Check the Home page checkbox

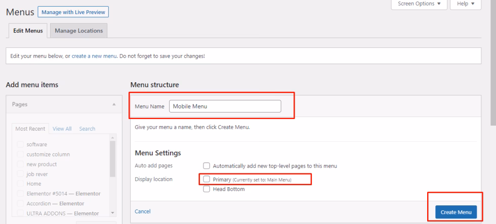pyautogui.click(x=21, y=184)
